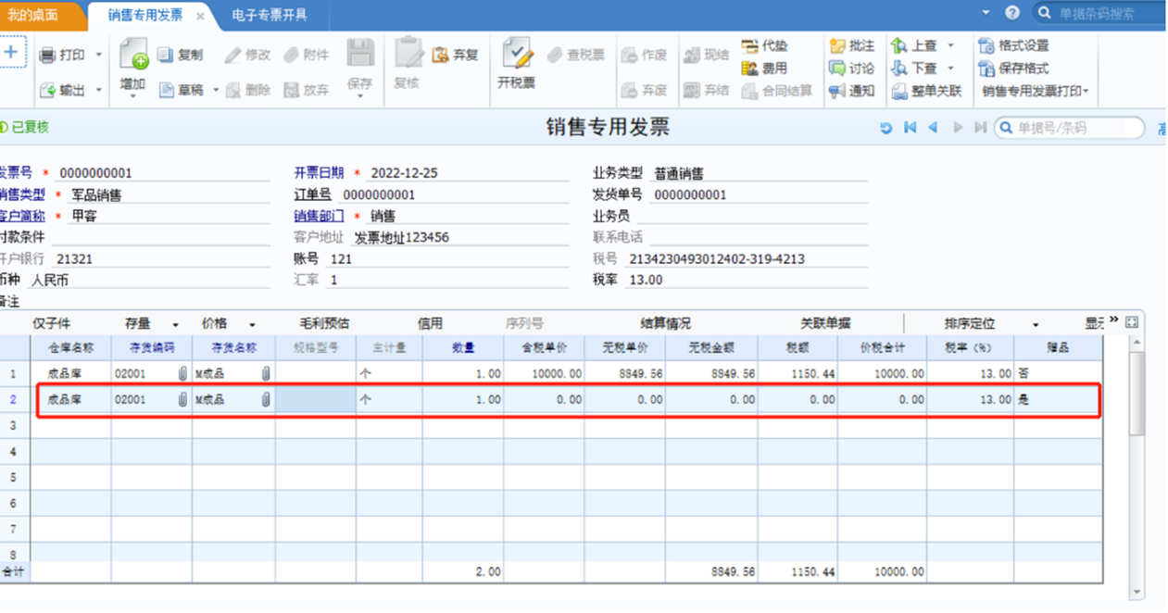Open the 输出 dropdown arrow
The height and width of the screenshot is (613, 1168).
coord(98,91)
